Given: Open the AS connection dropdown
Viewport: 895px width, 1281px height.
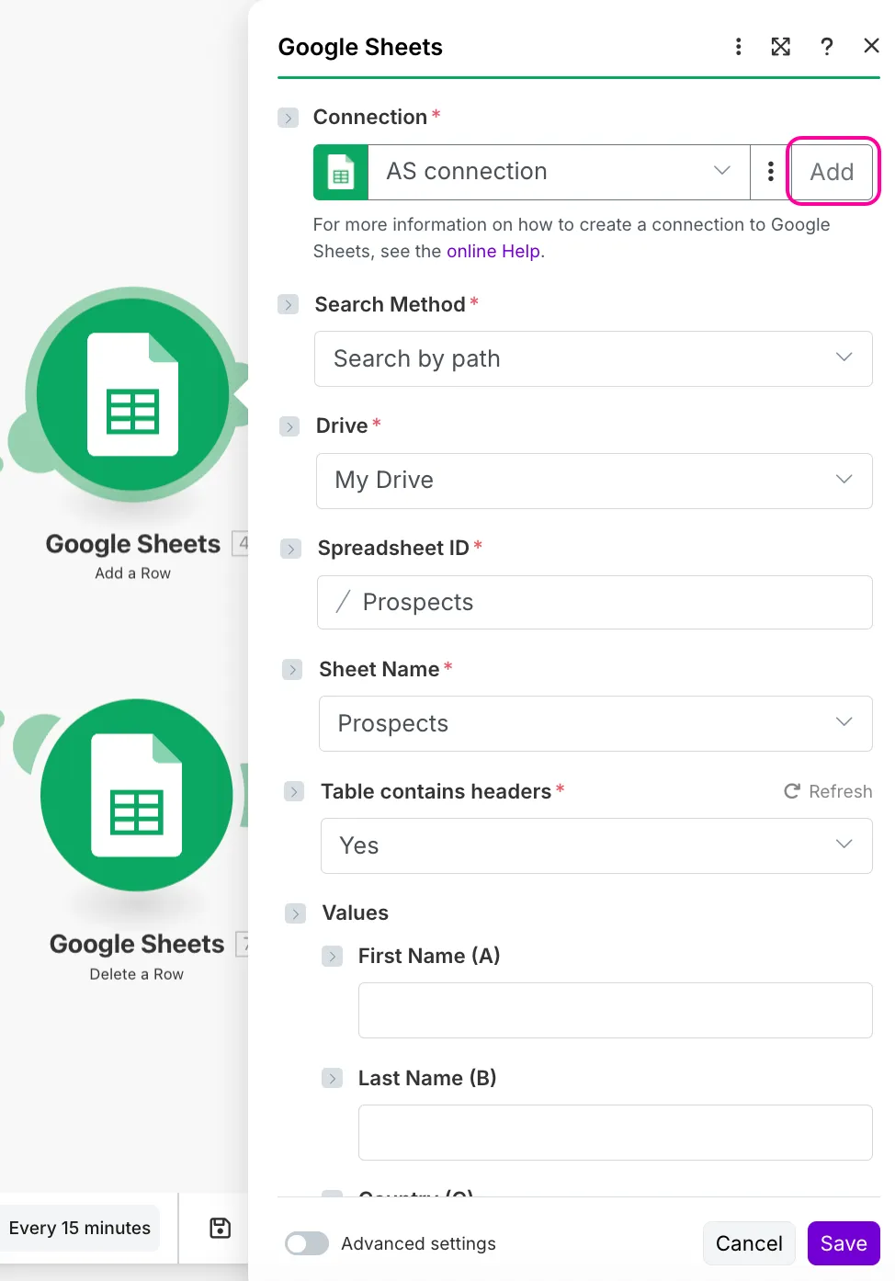Looking at the screenshot, I should pos(559,172).
